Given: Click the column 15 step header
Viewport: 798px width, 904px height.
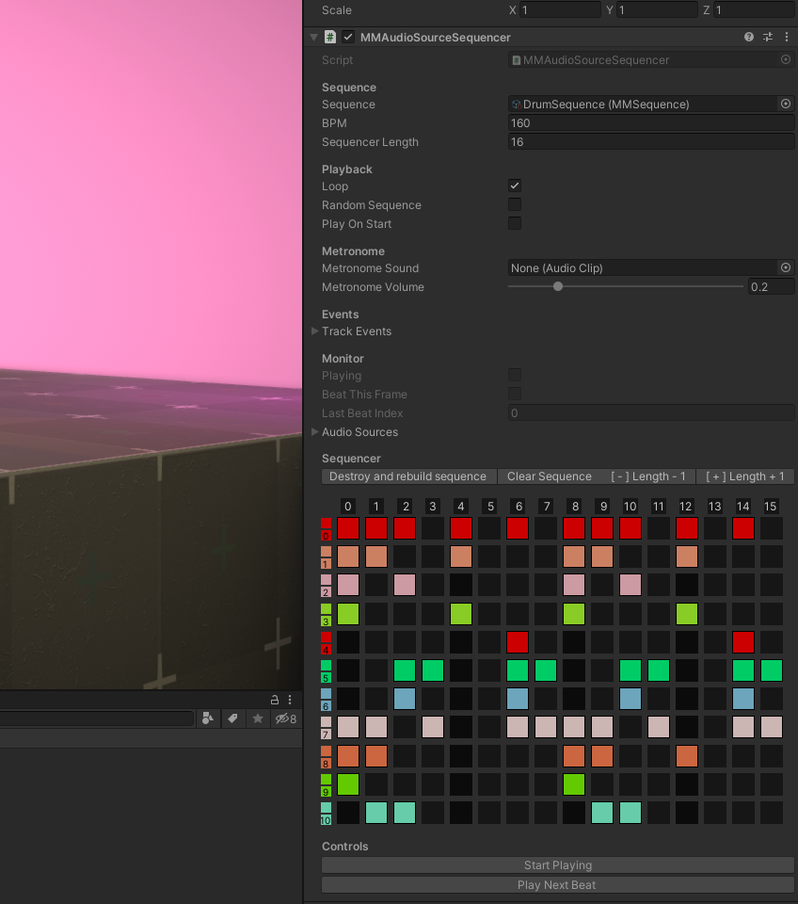Looking at the screenshot, I should pyautogui.click(x=771, y=507).
